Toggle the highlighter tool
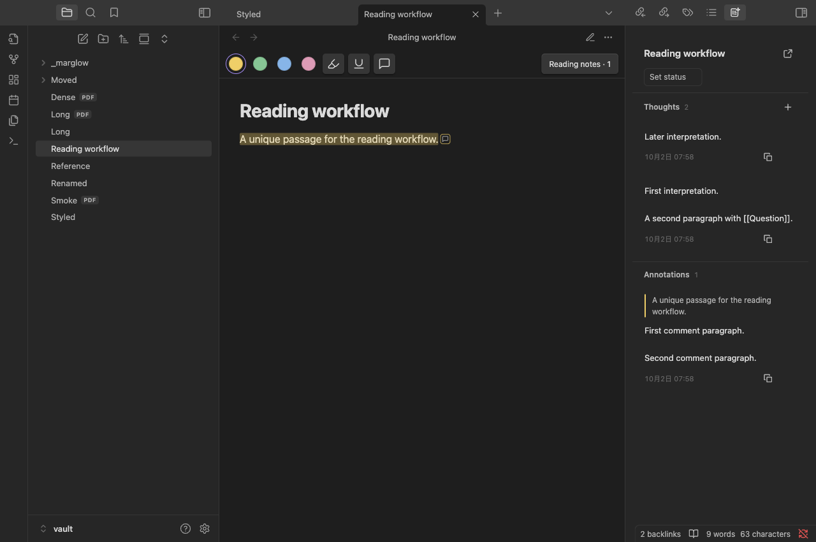The image size is (816, 542). [333, 64]
